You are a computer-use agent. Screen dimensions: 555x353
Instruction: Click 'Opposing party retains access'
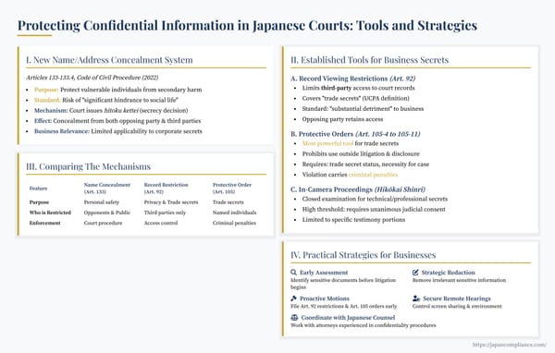(342, 119)
